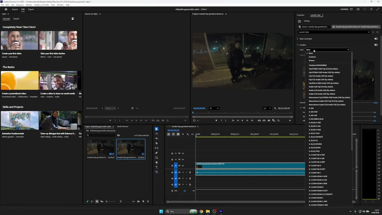This screenshot has width=382, height=215.
Task: Open the Lumetri Color panel menu
Action: 323,15
